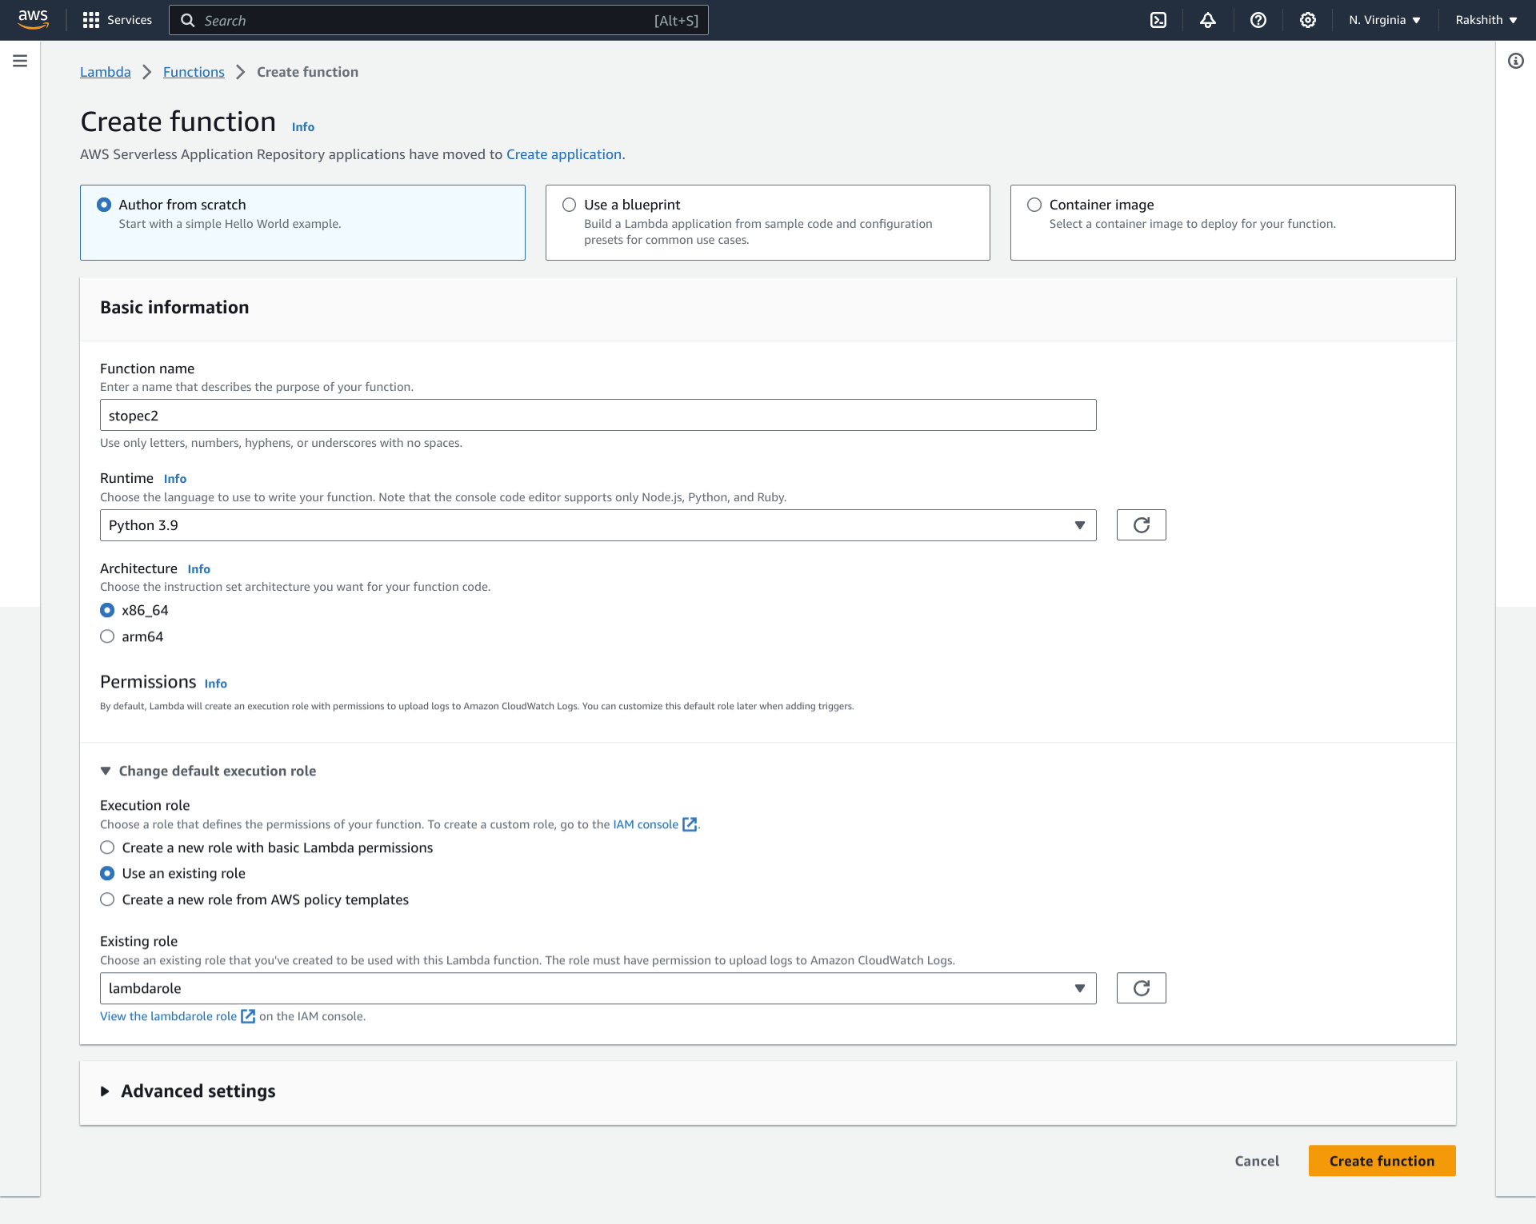Open the CloudShell terminal icon

[1158, 20]
